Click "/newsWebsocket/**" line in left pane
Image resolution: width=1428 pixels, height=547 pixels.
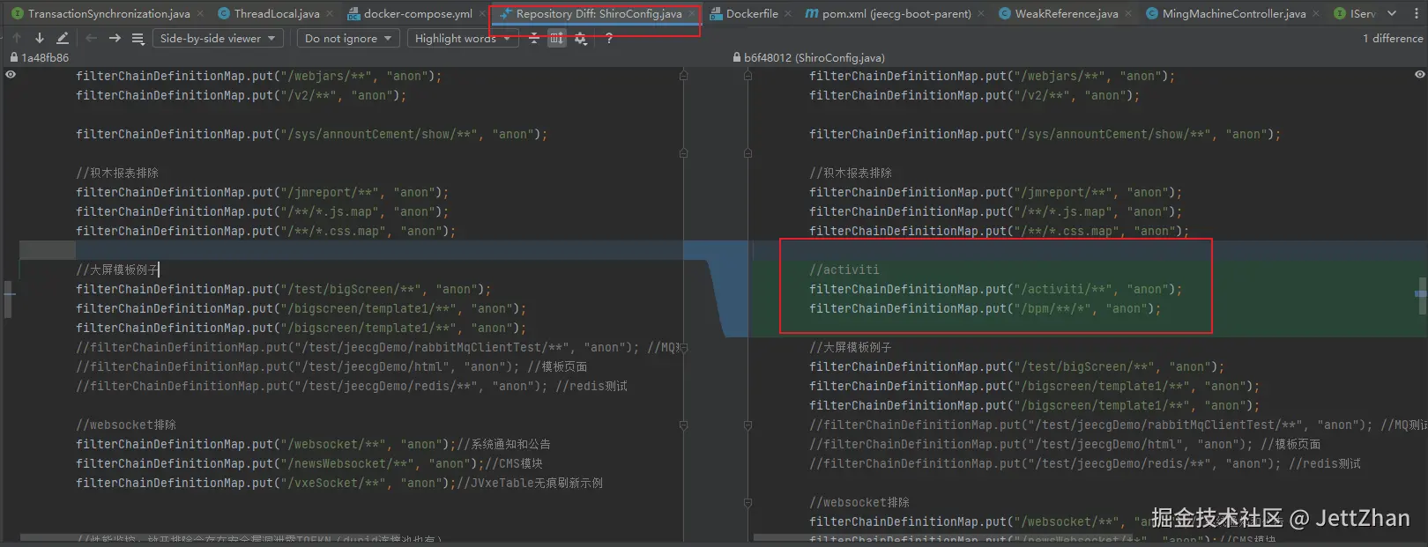[309, 463]
